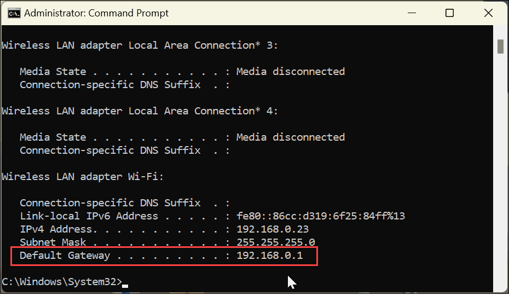Viewport: 509px width, 301px height.
Task: Click the Link-local IPv6 address value
Action: 320,216
